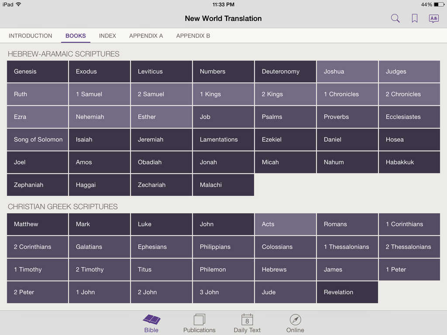Screen dimensions: 447x335
Task: Tap the Song of Solomon tile
Action: pos(38,140)
